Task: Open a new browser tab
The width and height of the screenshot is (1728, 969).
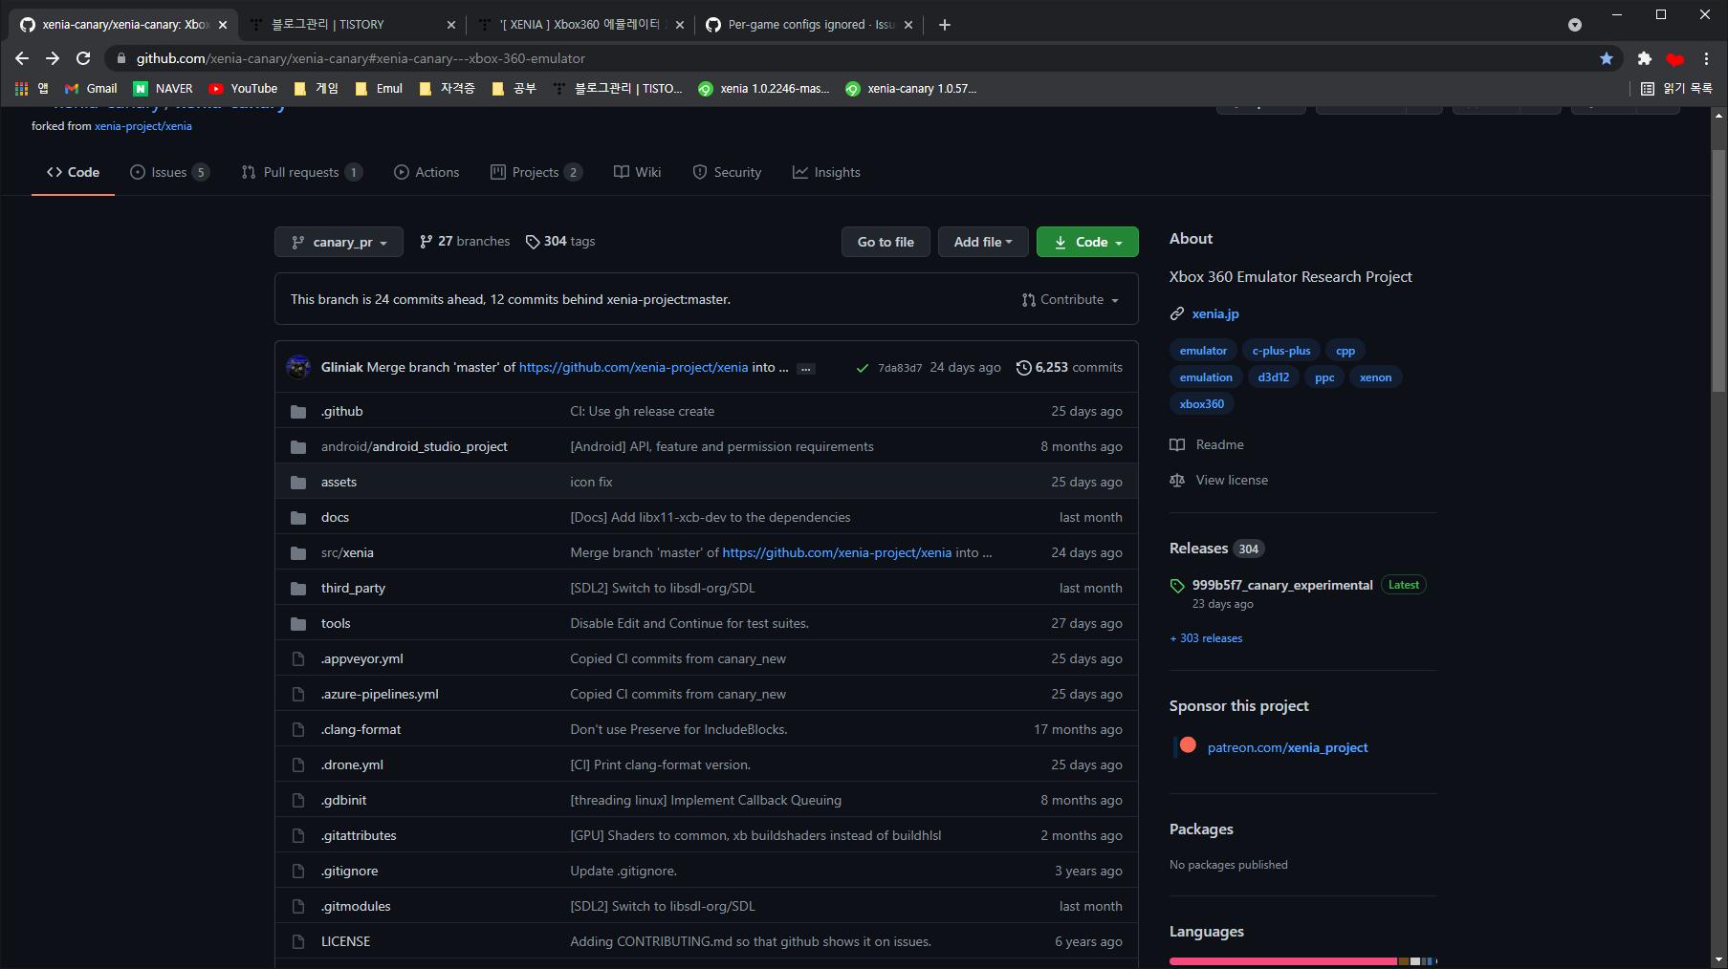Action: tap(945, 25)
